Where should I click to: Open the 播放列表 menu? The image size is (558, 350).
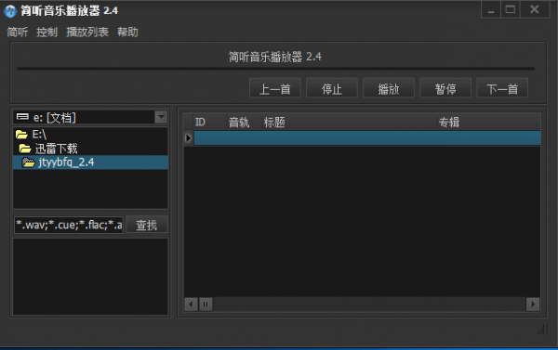[87, 32]
